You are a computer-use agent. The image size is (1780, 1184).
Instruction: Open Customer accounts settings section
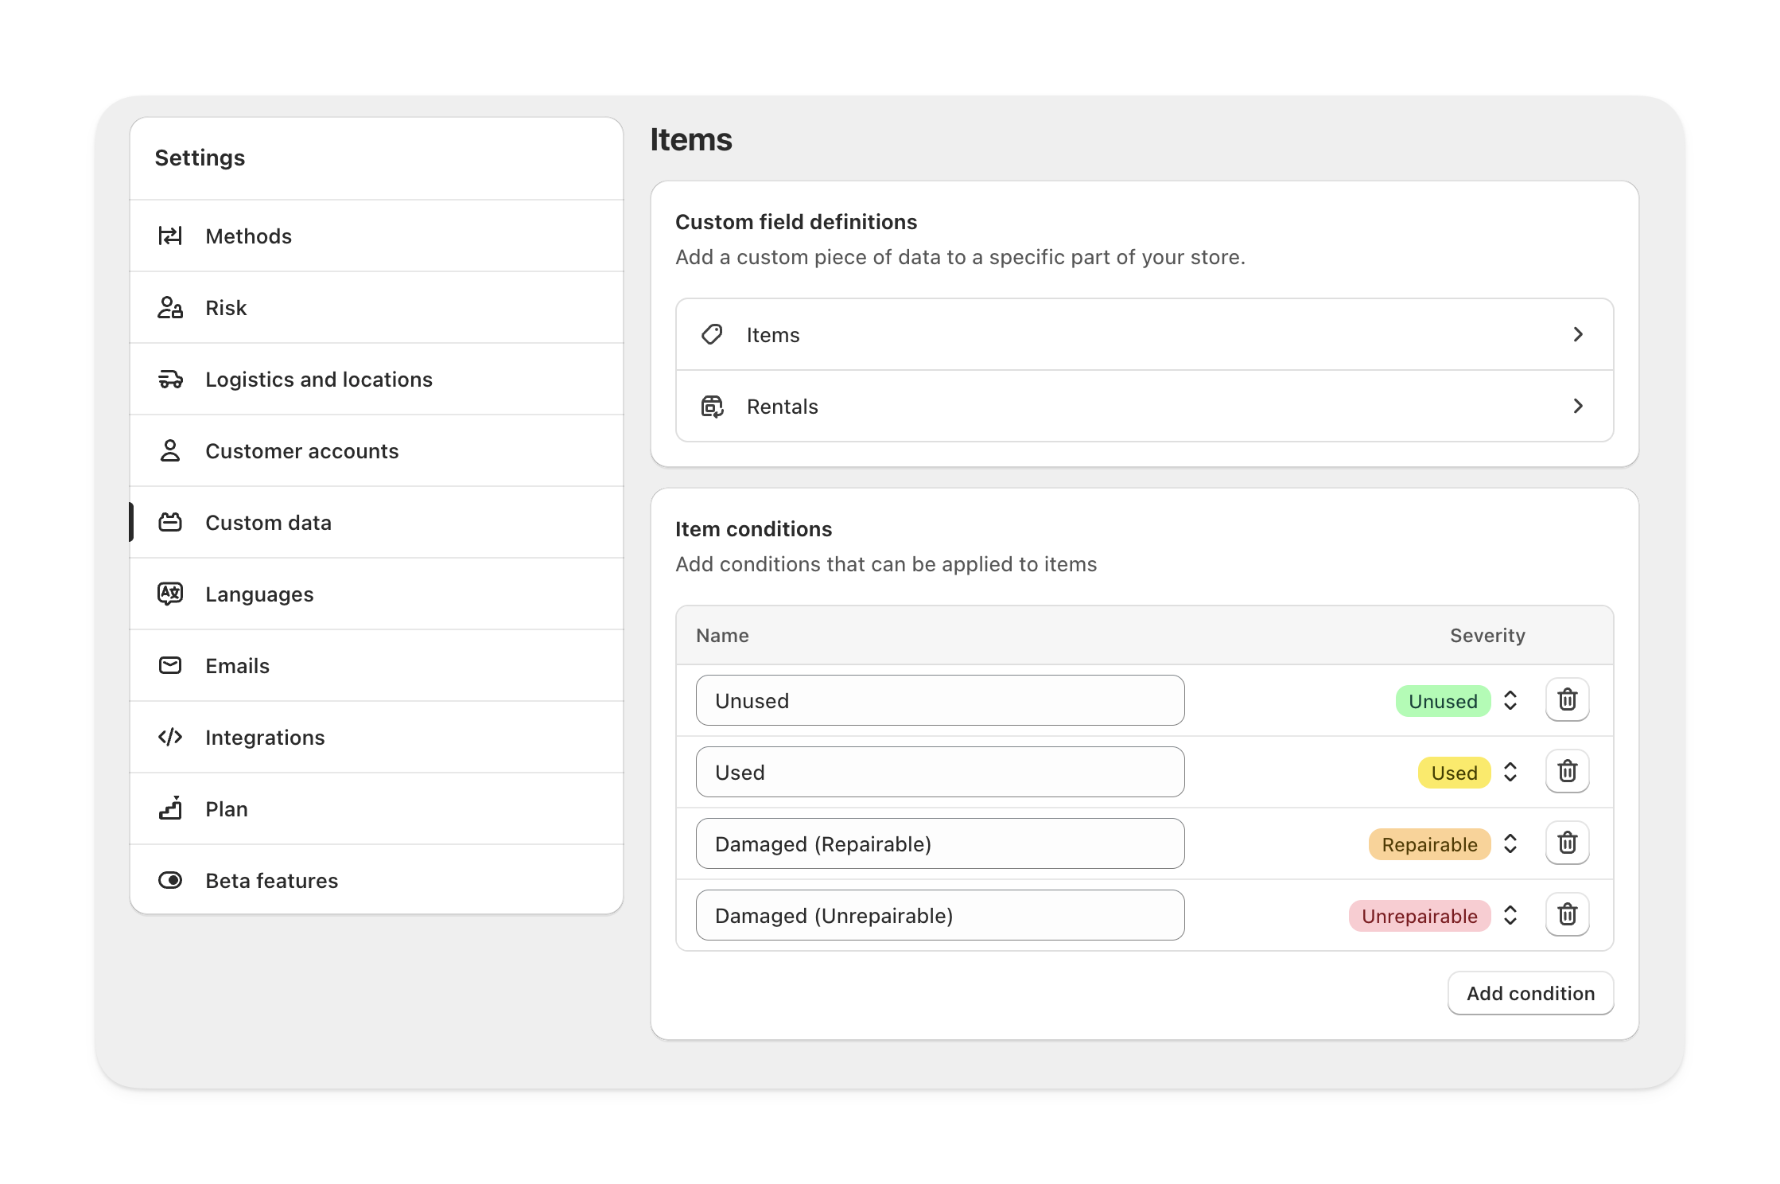(301, 450)
